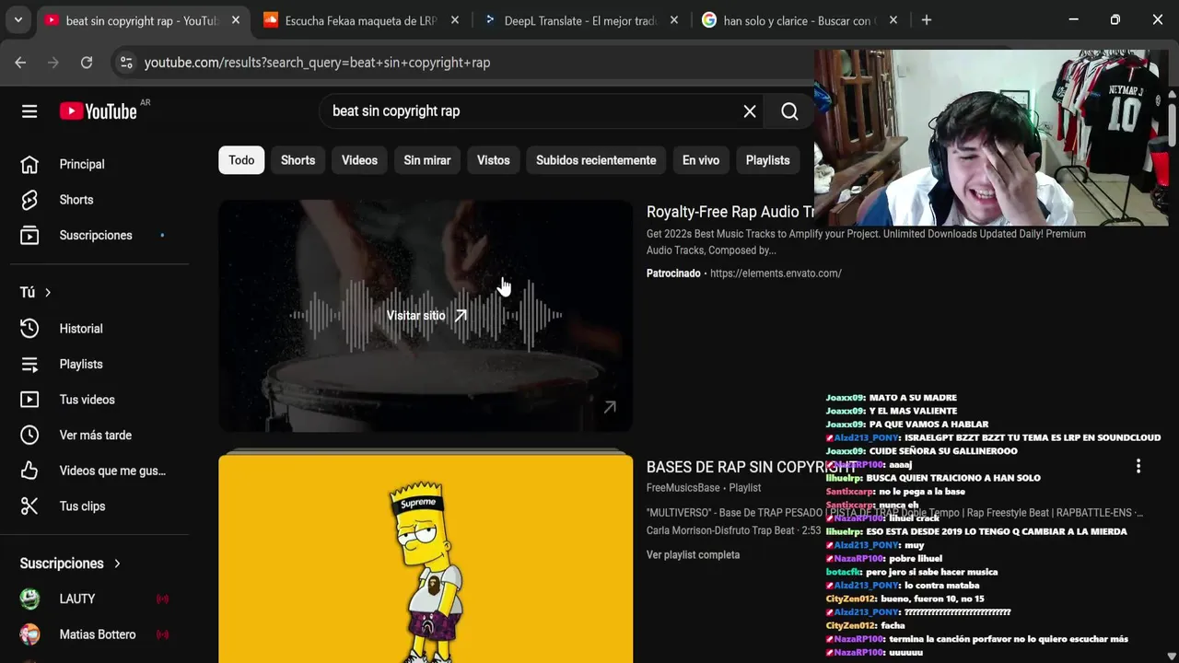The width and height of the screenshot is (1179, 663).
Task: Click the Principal sidebar label
Action: (x=82, y=164)
